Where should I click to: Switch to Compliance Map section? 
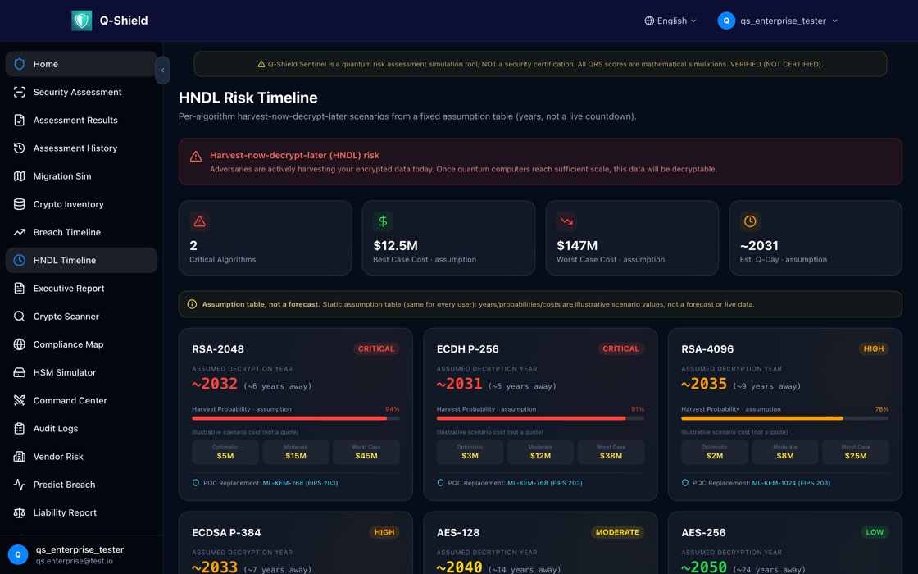click(81, 344)
